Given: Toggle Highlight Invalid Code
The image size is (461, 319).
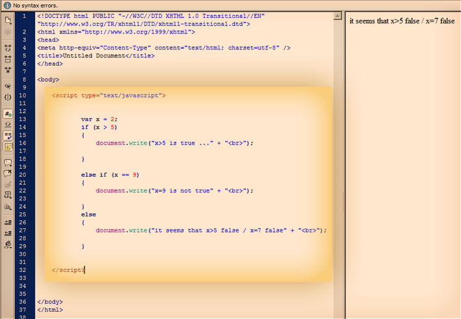Looking at the screenshot, I should click(x=8, y=125).
